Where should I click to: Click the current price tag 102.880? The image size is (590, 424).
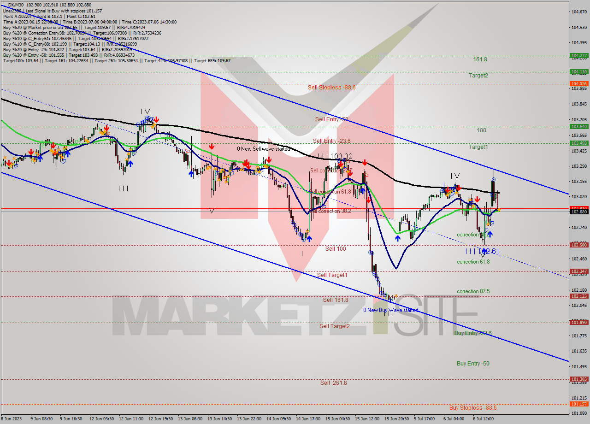click(x=579, y=212)
